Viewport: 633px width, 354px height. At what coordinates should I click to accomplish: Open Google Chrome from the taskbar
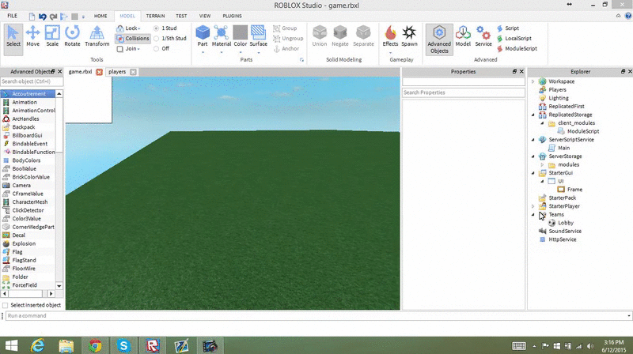click(95, 345)
